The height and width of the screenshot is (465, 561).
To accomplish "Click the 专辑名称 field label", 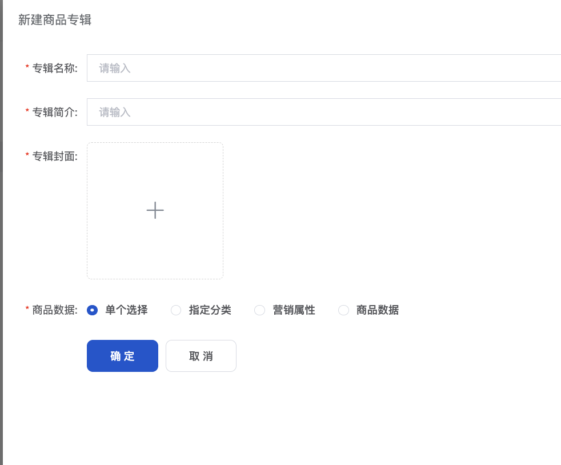I will coord(54,69).
